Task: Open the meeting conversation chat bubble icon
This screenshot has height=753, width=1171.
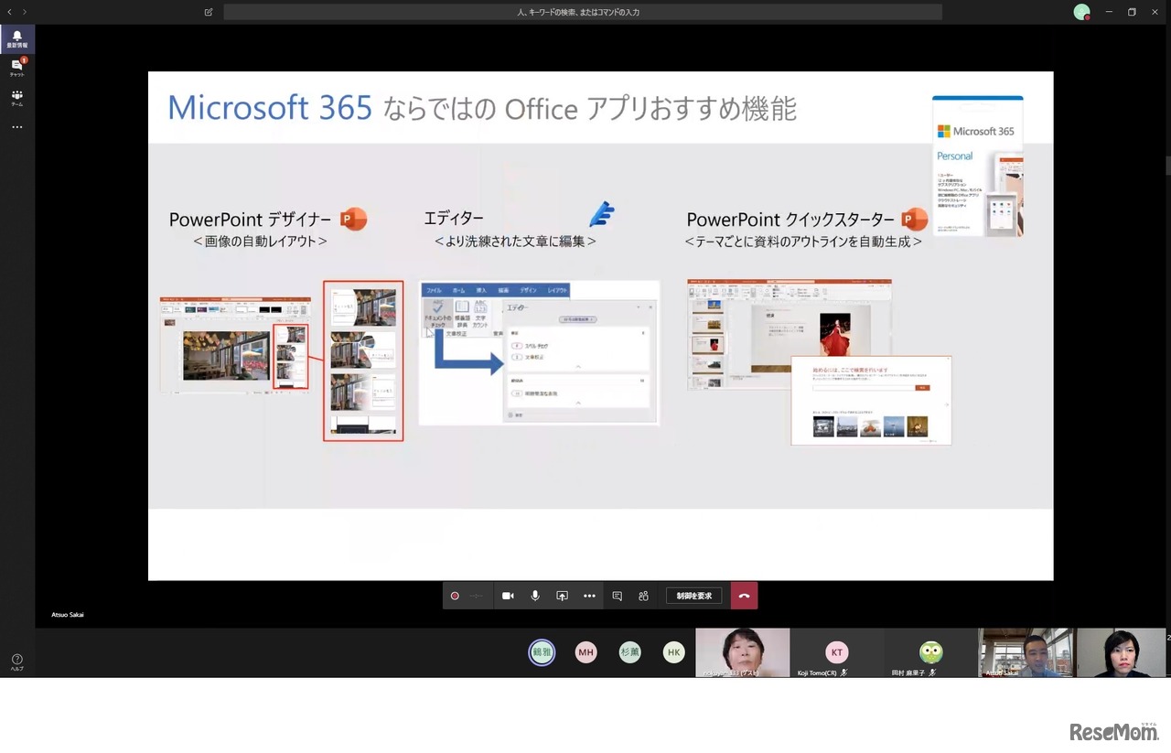Action: click(x=618, y=596)
